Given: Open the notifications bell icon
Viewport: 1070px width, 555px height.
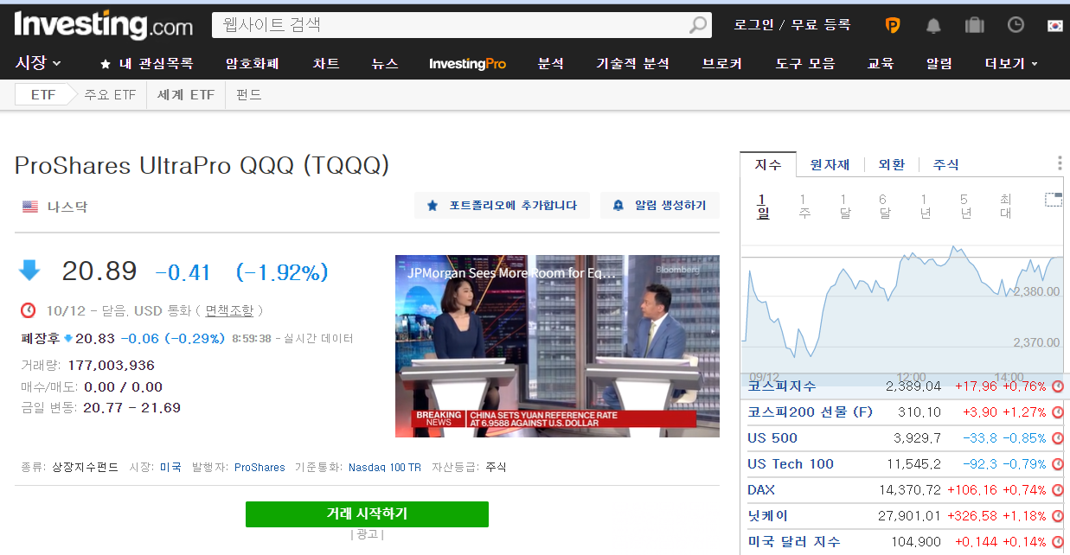Looking at the screenshot, I should [x=933, y=25].
